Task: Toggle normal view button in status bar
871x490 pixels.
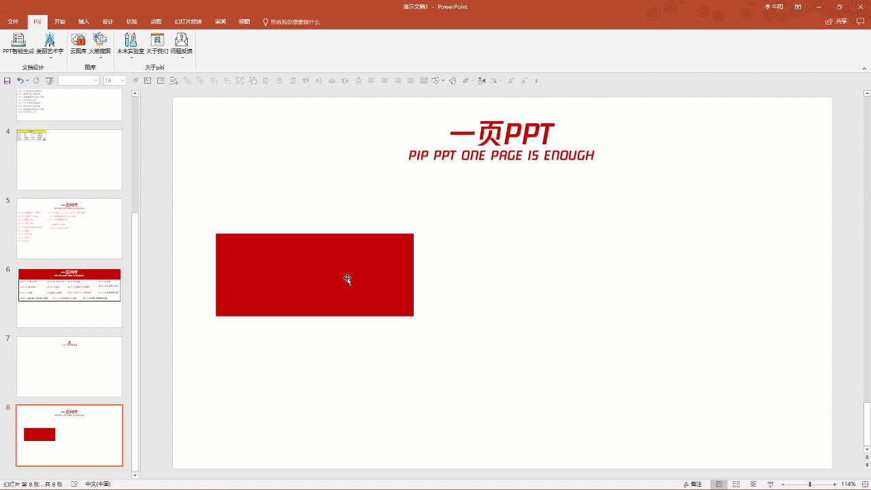Action: coord(719,484)
